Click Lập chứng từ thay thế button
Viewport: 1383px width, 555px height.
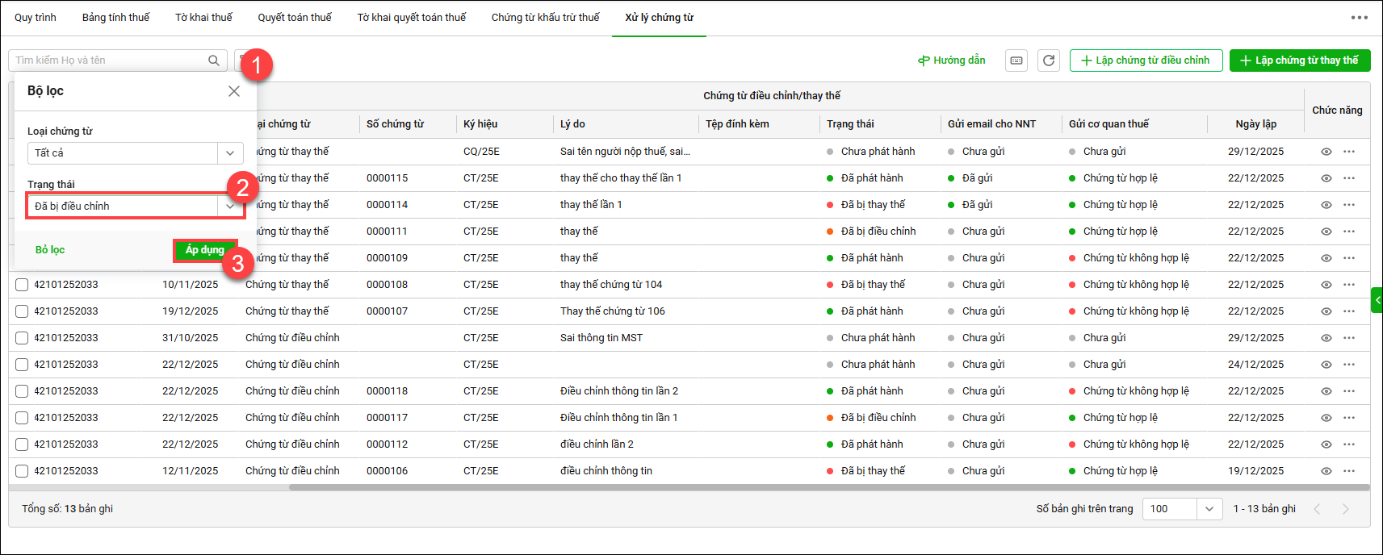click(1299, 61)
